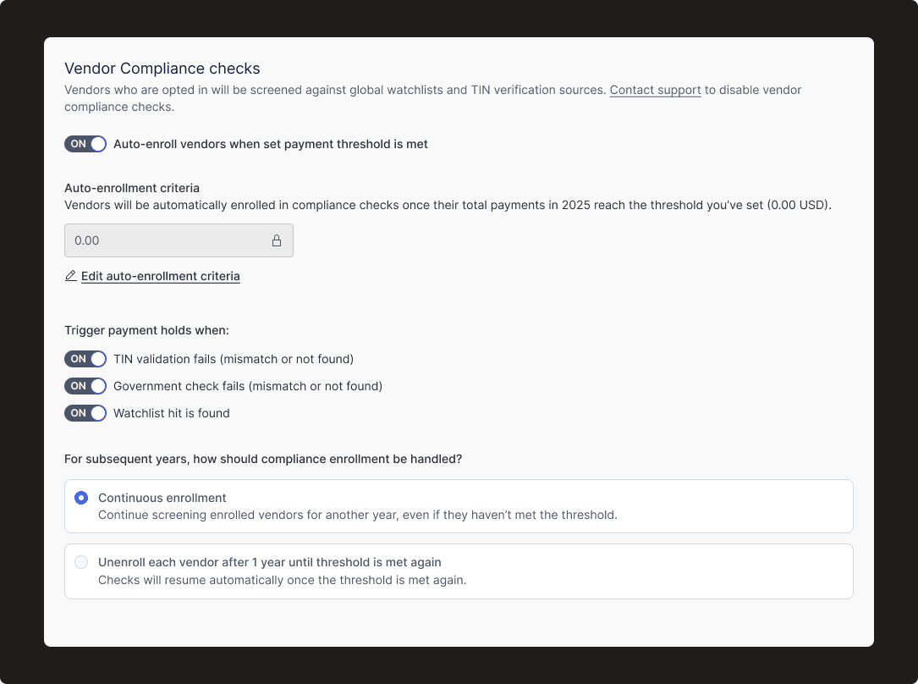Click the 0.00 threshold amount field

pyautogui.click(x=169, y=240)
